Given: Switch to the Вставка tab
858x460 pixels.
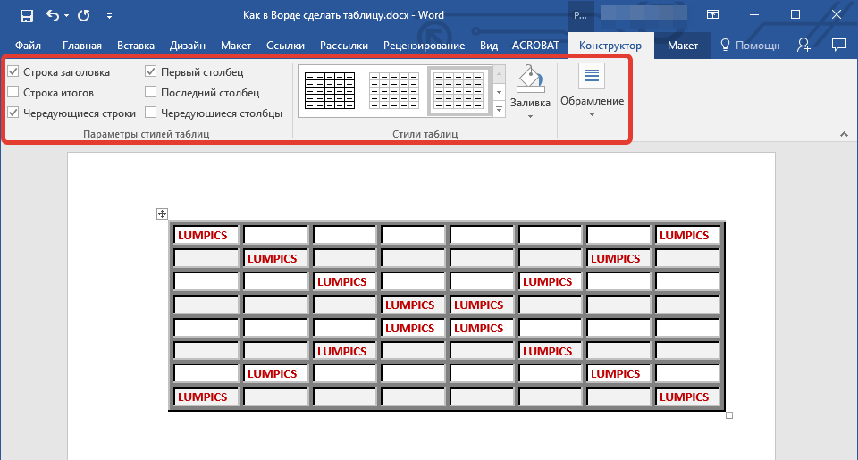Looking at the screenshot, I should pos(135,46).
